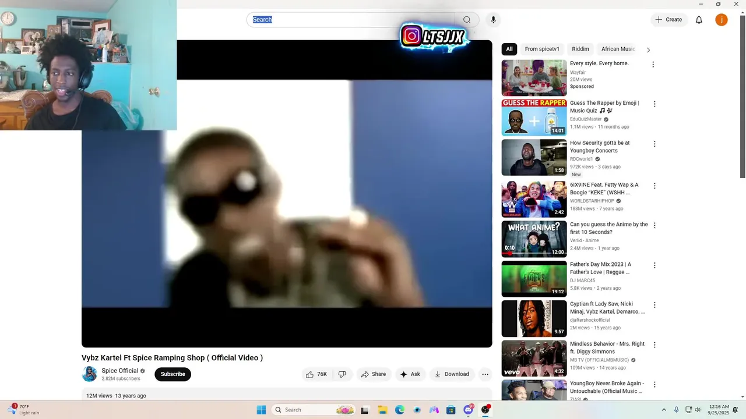Open the Wayfair sponsored thumbnail
Screen dimensions: 746x419
tap(534, 78)
